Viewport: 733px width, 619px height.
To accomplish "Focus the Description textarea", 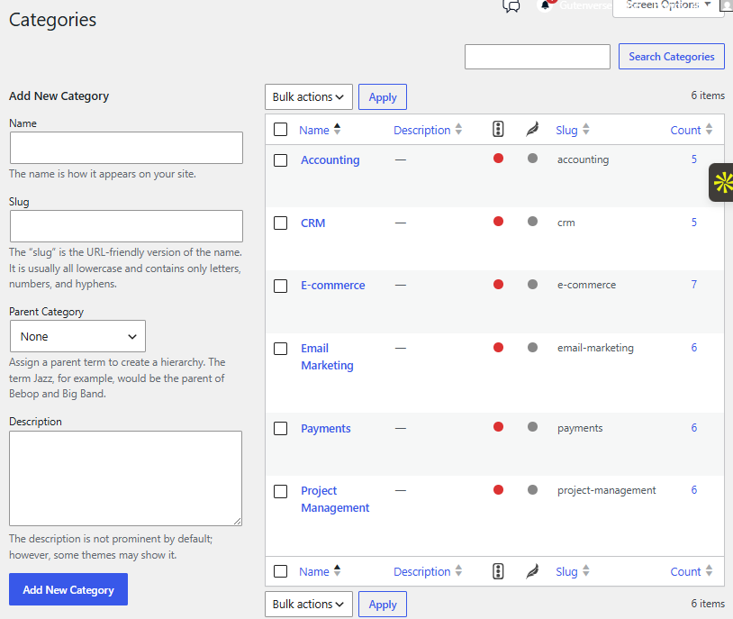I will pyautogui.click(x=125, y=478).
